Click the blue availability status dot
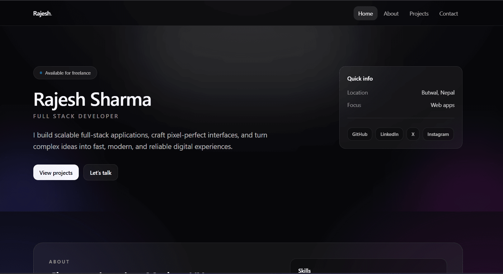 [41, 73]
